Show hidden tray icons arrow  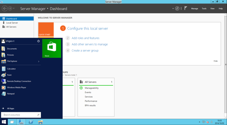[200, 122]
